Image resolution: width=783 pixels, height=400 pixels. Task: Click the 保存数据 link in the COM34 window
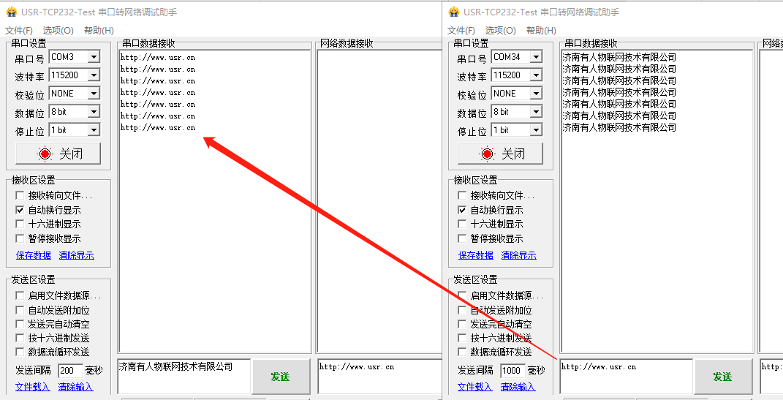[x=476, y=255]
